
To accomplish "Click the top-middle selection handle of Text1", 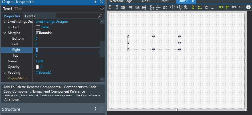I will [154, 36].
